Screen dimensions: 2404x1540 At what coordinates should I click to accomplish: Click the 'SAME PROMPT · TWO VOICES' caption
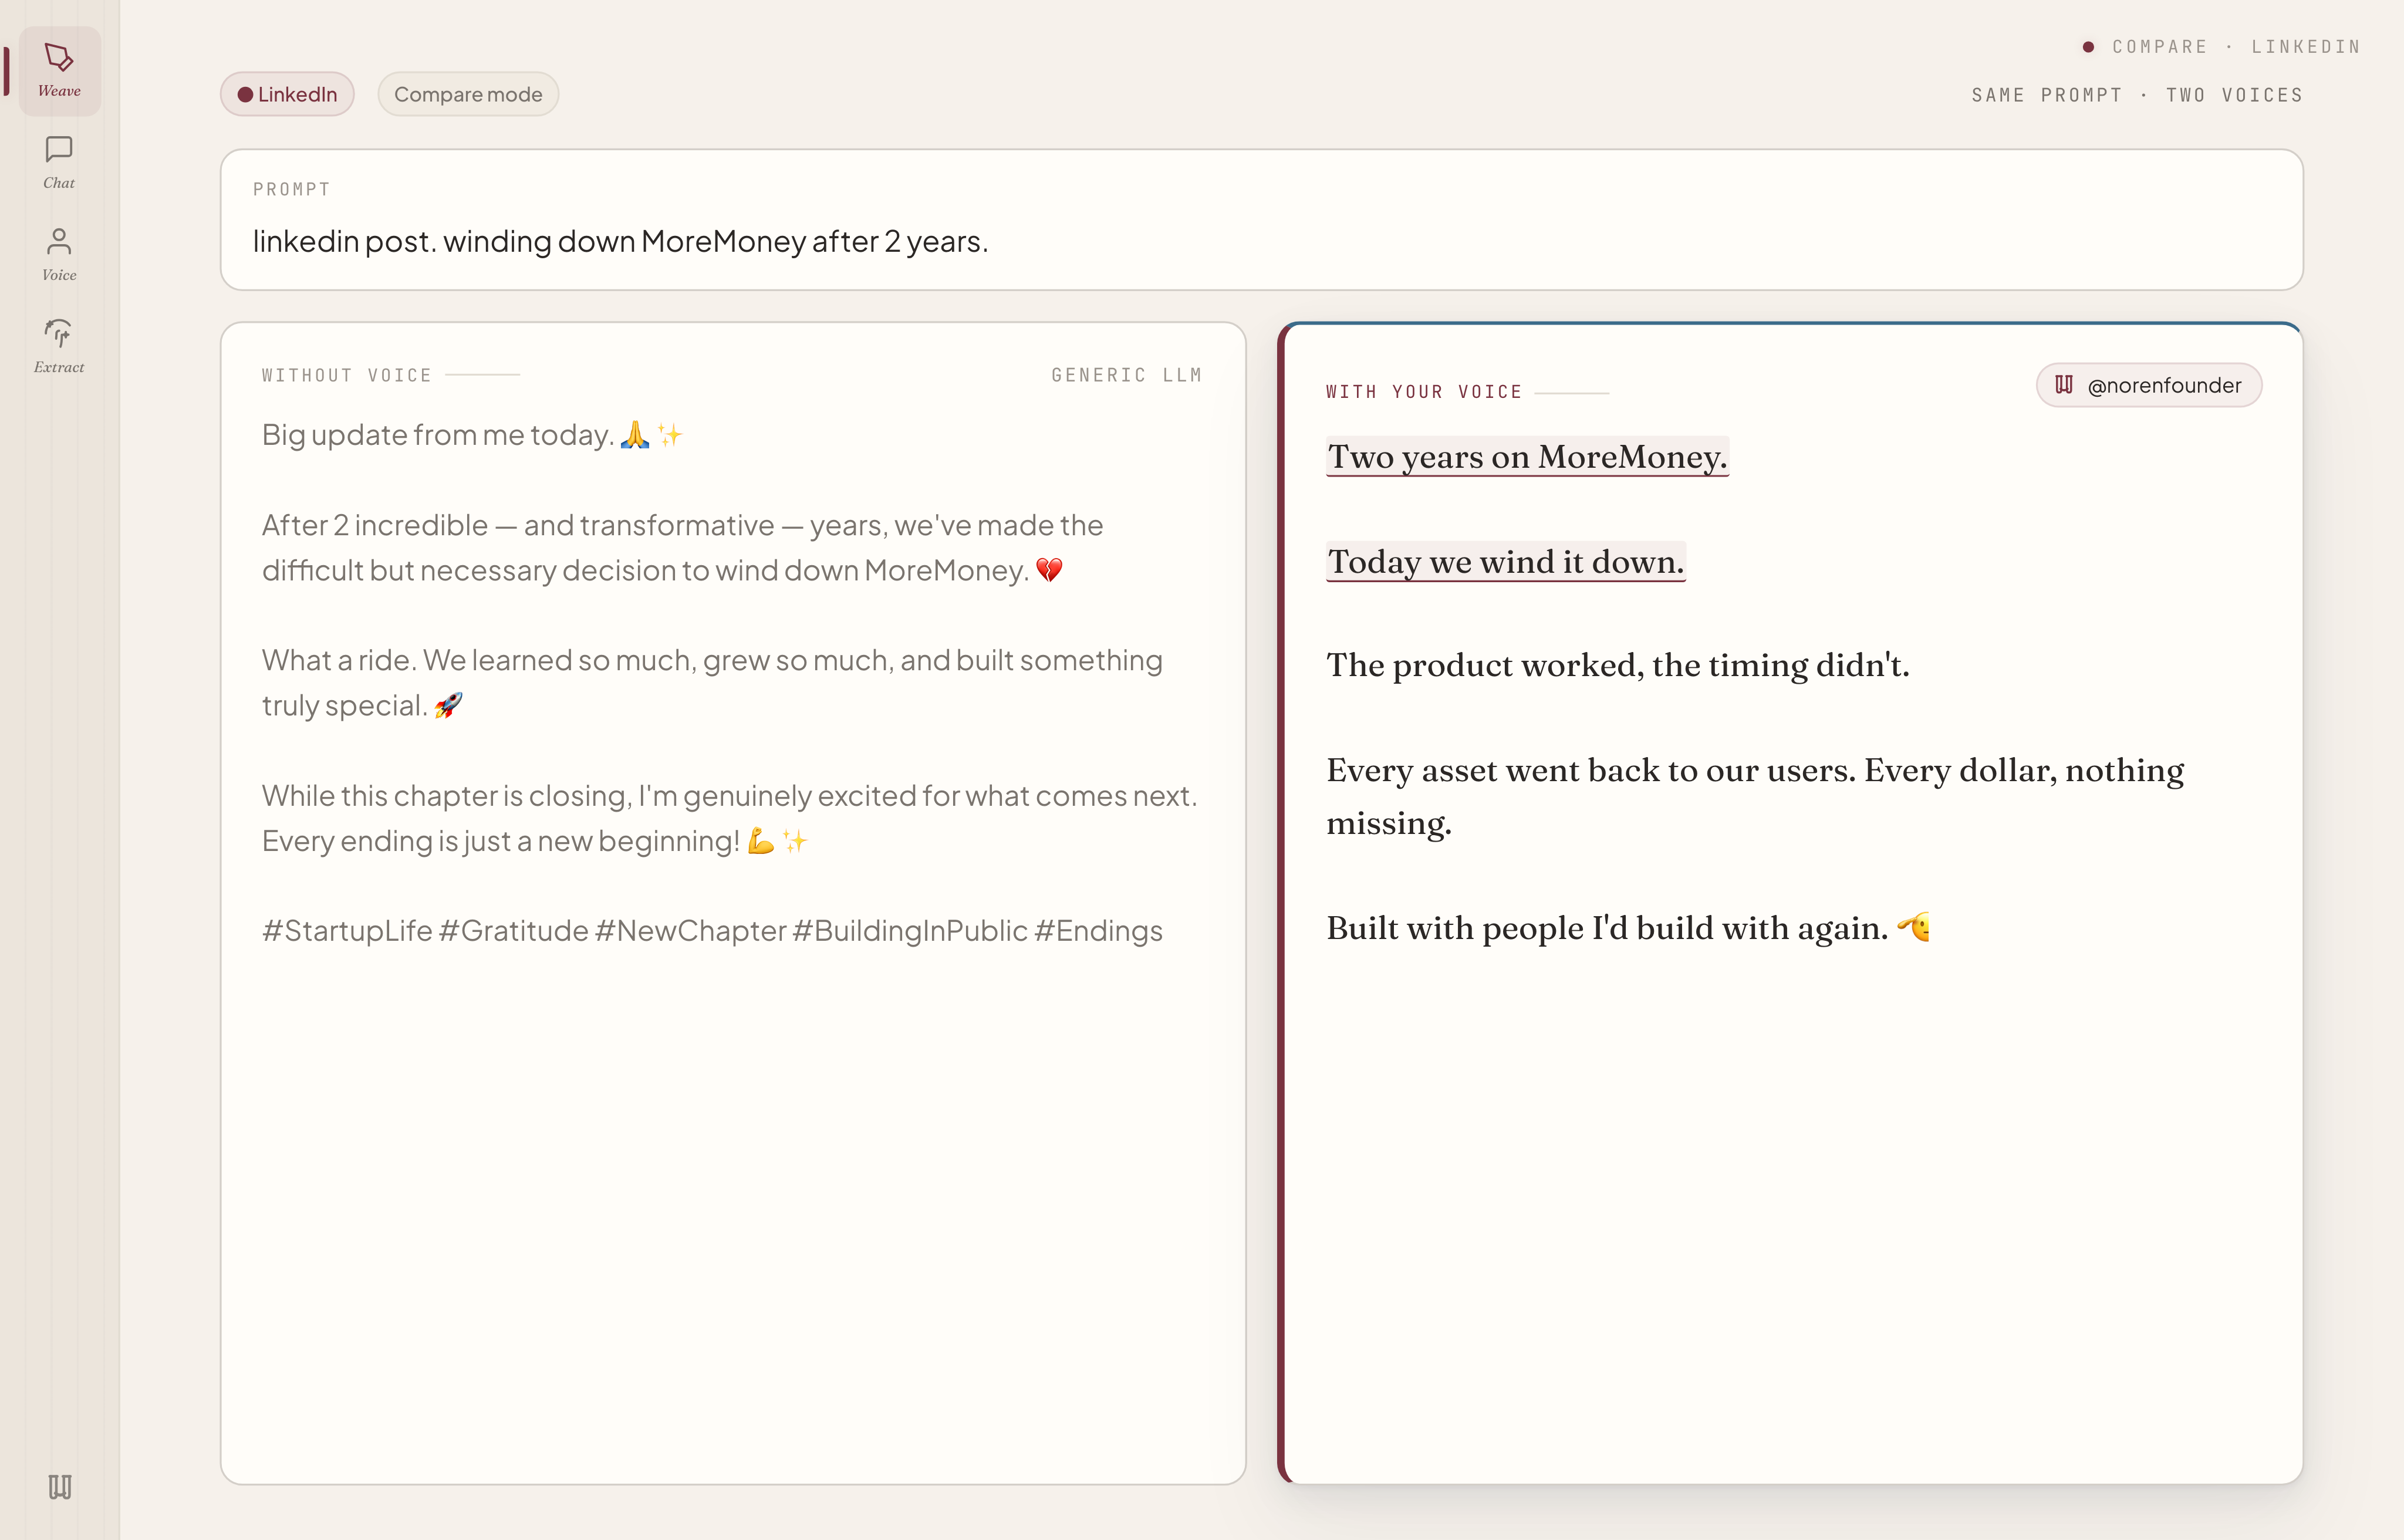point(2137,95)
